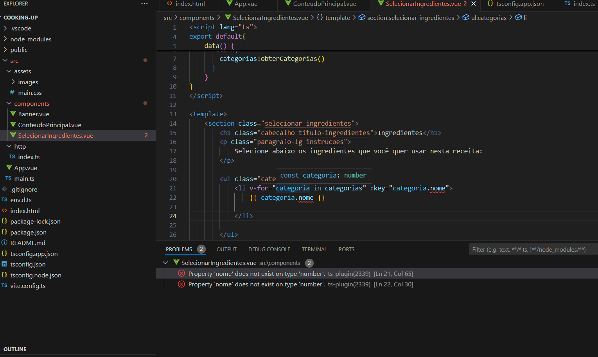Open vite.config.ts in the file tree
598x357 pixels.
coord(28,286)
